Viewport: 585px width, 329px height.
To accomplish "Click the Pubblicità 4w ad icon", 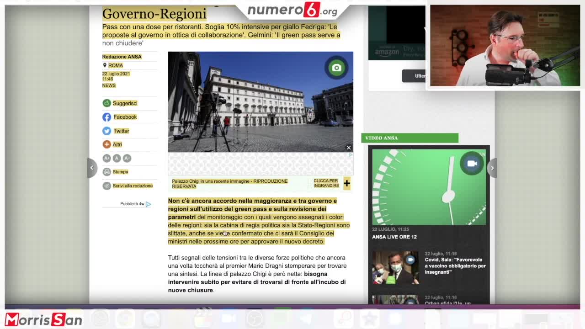I will [x=148, y=204].
